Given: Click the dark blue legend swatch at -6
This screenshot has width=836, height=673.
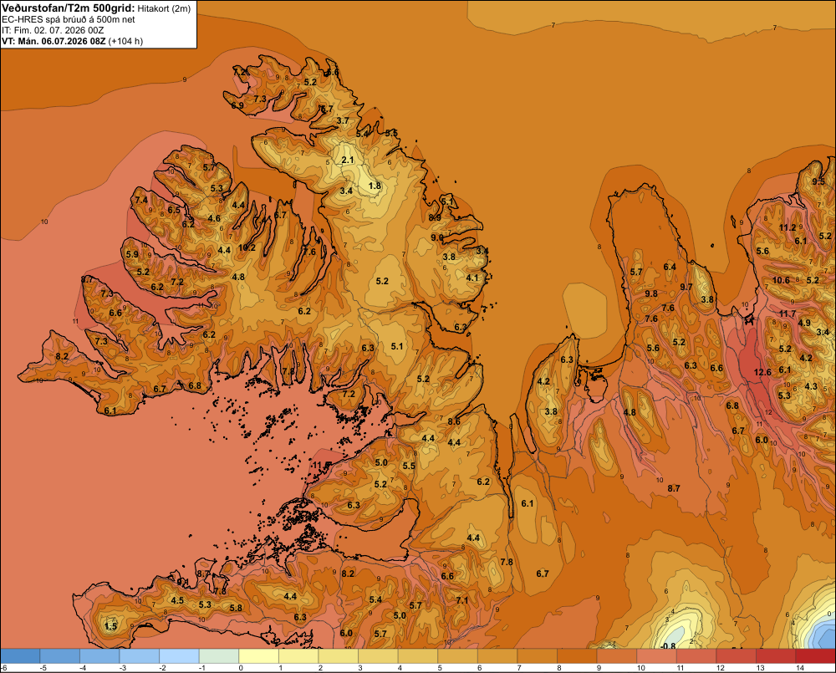Looking at the screenshot, I should pos(20,656).
